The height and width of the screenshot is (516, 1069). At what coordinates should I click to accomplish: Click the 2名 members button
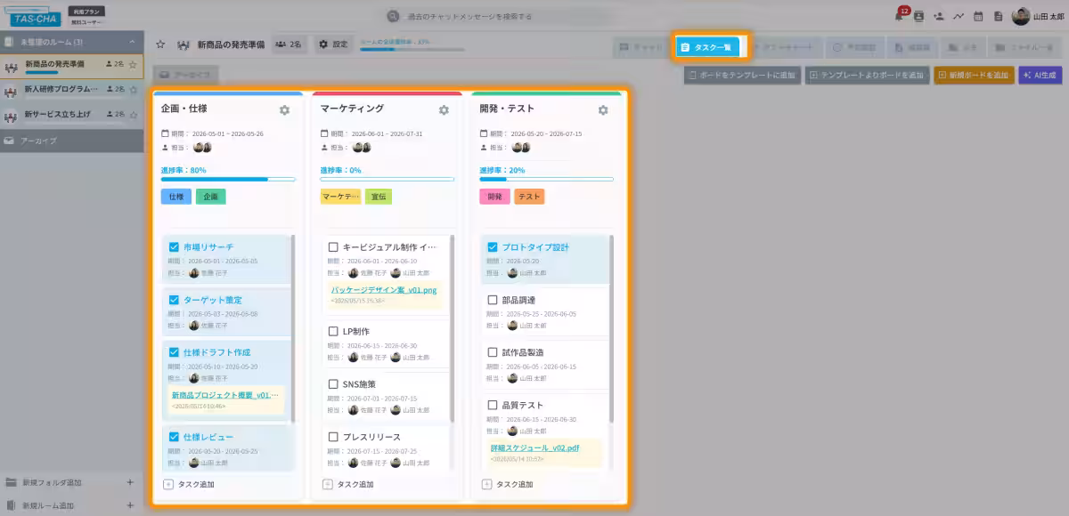289,44
